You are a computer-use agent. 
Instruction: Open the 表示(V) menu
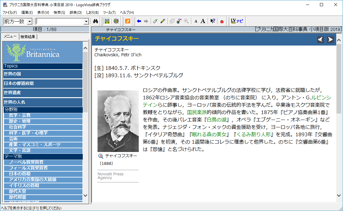point(43,13)
